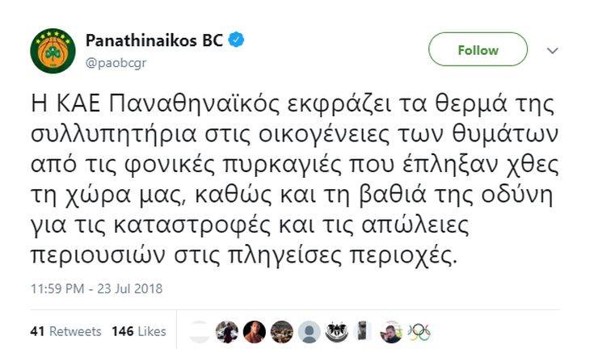Click the second liker avatar in the row
Viewport: 594px width, 349px height.
pyautogui.click(x=227, y=331)
